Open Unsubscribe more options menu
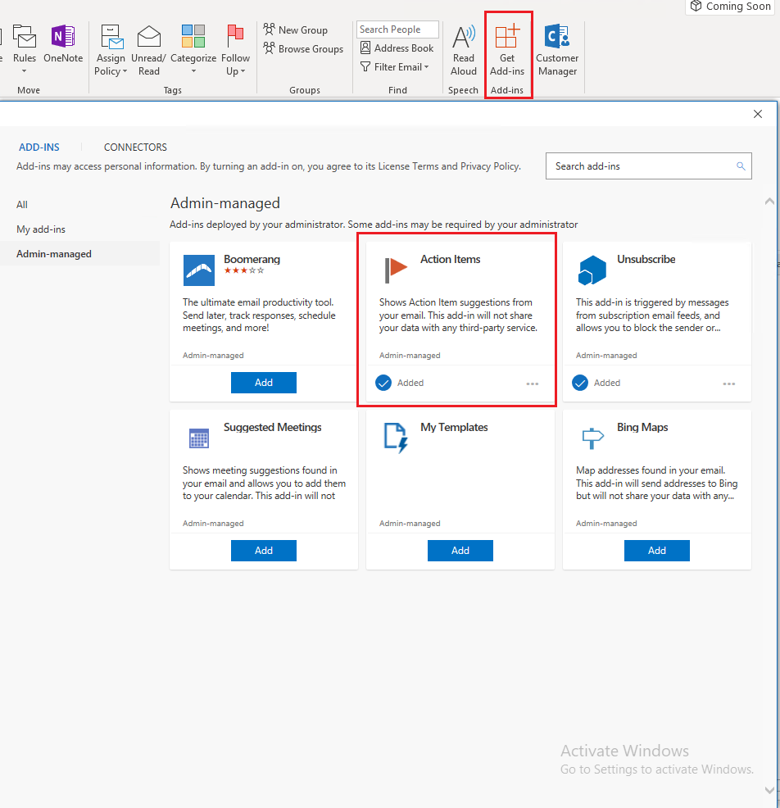780x808 pixels. click(x=729, y=384)
